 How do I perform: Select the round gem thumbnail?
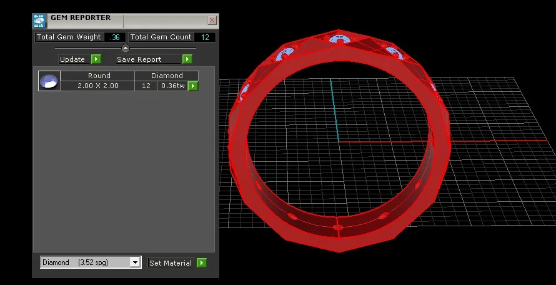[x=49, y=81]
